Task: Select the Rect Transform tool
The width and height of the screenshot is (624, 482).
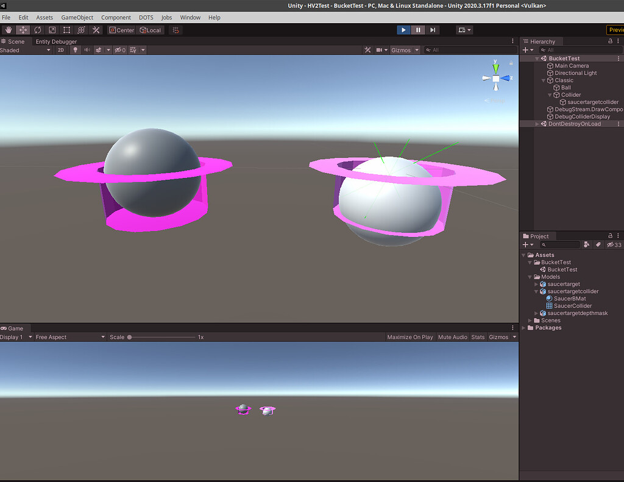Action: [x=66, y=29]
